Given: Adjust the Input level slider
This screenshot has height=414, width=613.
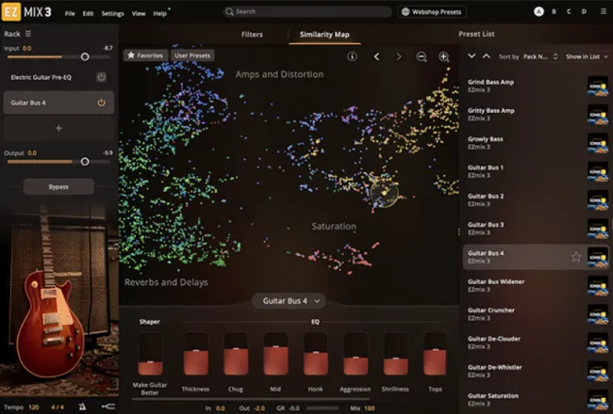Looking at the screenshot, I should pyautogui.click(x=85, y=57).
